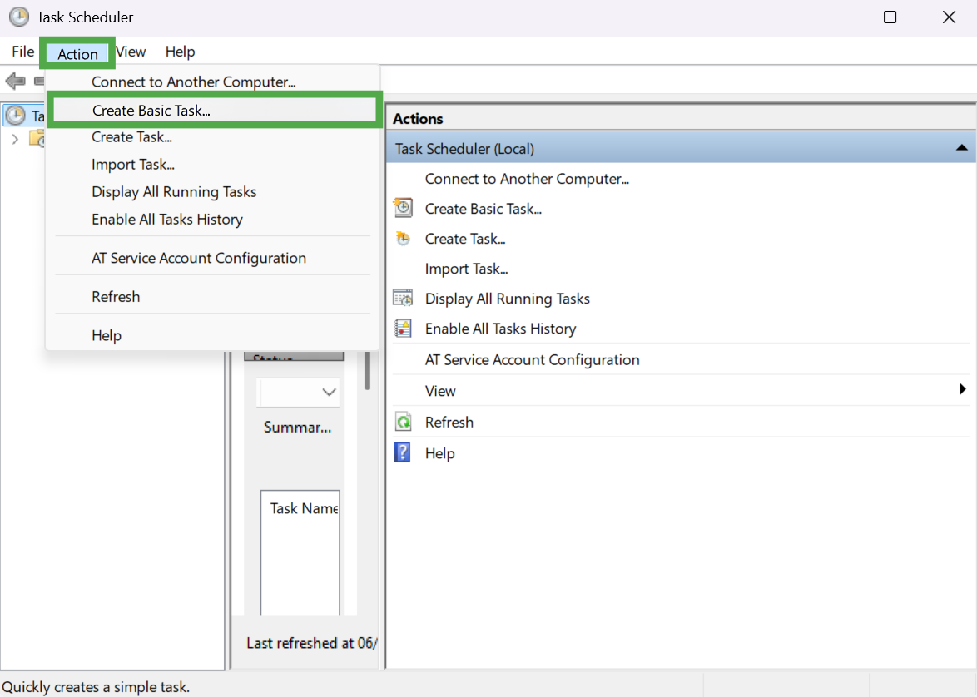Choose Import Task in Action dropdown menu
Image resolution: width=977 pixels, height=697 pixels.
pos(212,165)
